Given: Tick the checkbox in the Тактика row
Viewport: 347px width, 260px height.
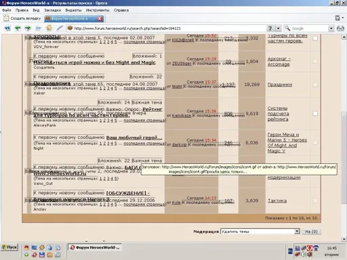Looking at the screenshot, I should point(315,200).
